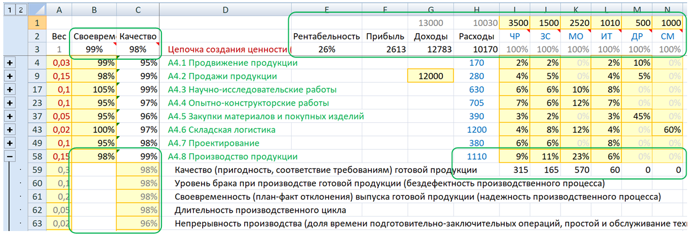Image resolution: width=691 pixels, height=236 pixels.
Task: Select A4.8 Производство продукции cell
Action: pos(232,157)
